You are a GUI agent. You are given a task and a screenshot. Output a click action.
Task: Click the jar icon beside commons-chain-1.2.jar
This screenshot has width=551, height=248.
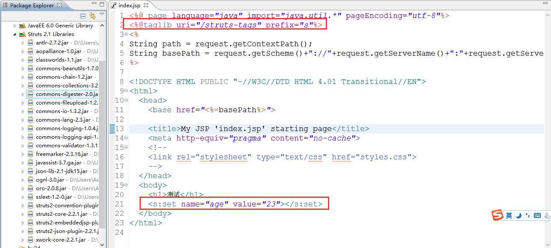31,77
